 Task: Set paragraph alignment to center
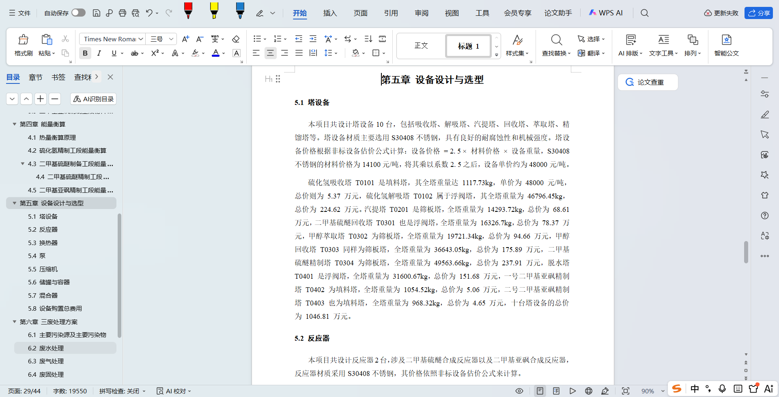[270, 53]
